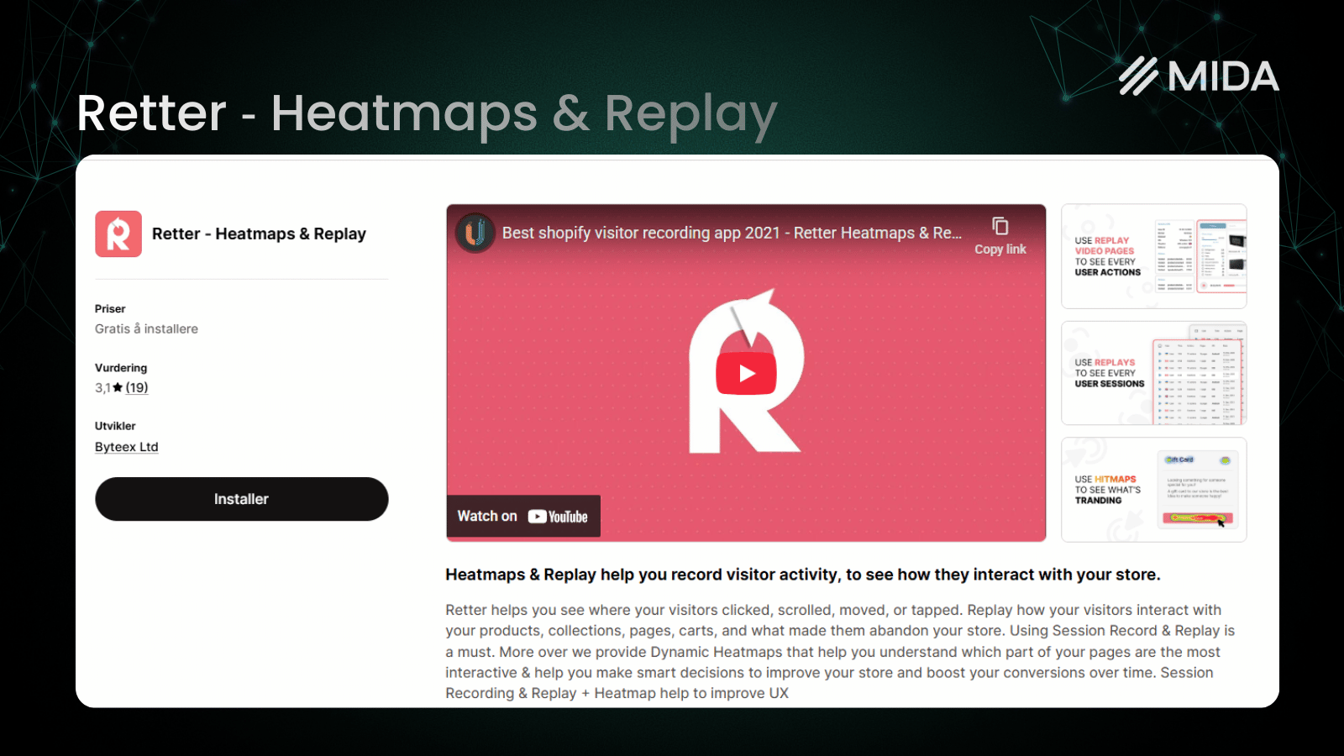Click the YouTube channel avatar in the player
1344x756 pixels.
(x=475, y=233)
